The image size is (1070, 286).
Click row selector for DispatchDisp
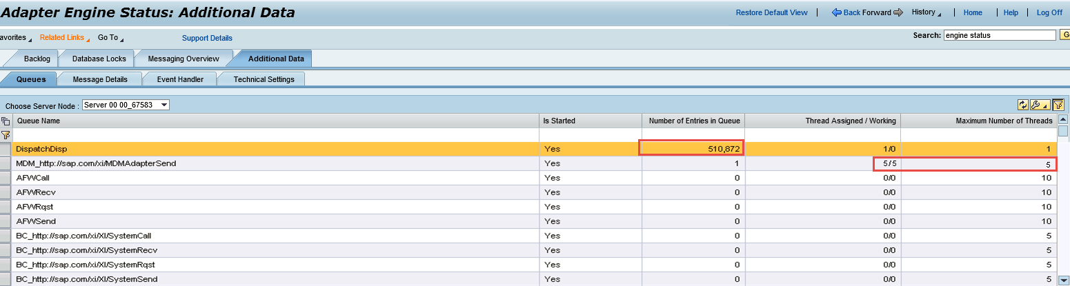[x=6, y=149]
